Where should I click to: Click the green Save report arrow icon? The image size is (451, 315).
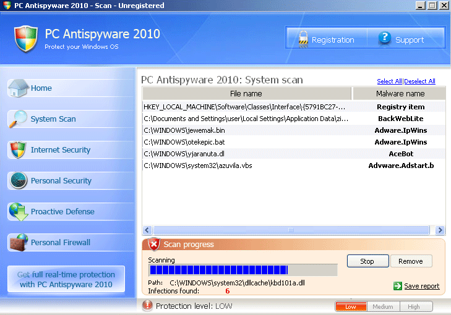pos(398,286)
